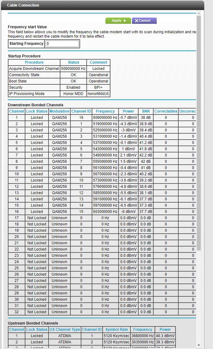Click the BPI+ security comment cell
213x349 pixels.
(x=98, y=87)
